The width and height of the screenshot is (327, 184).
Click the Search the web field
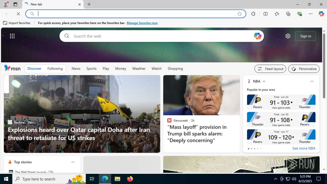[161, 36]
